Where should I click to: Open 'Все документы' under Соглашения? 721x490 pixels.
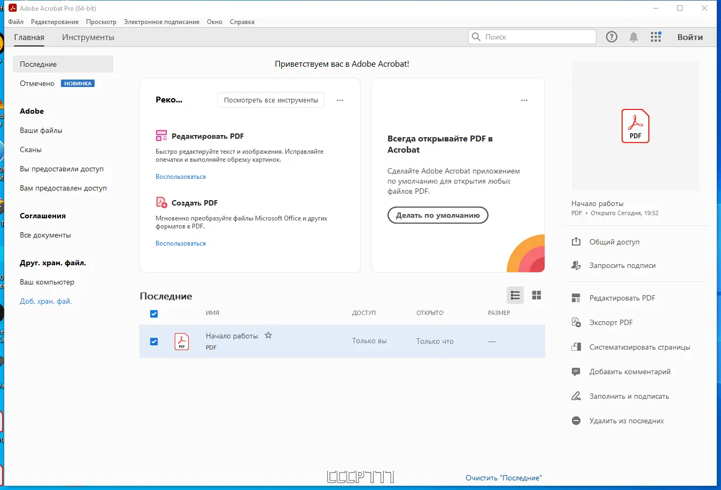(45, 235)
